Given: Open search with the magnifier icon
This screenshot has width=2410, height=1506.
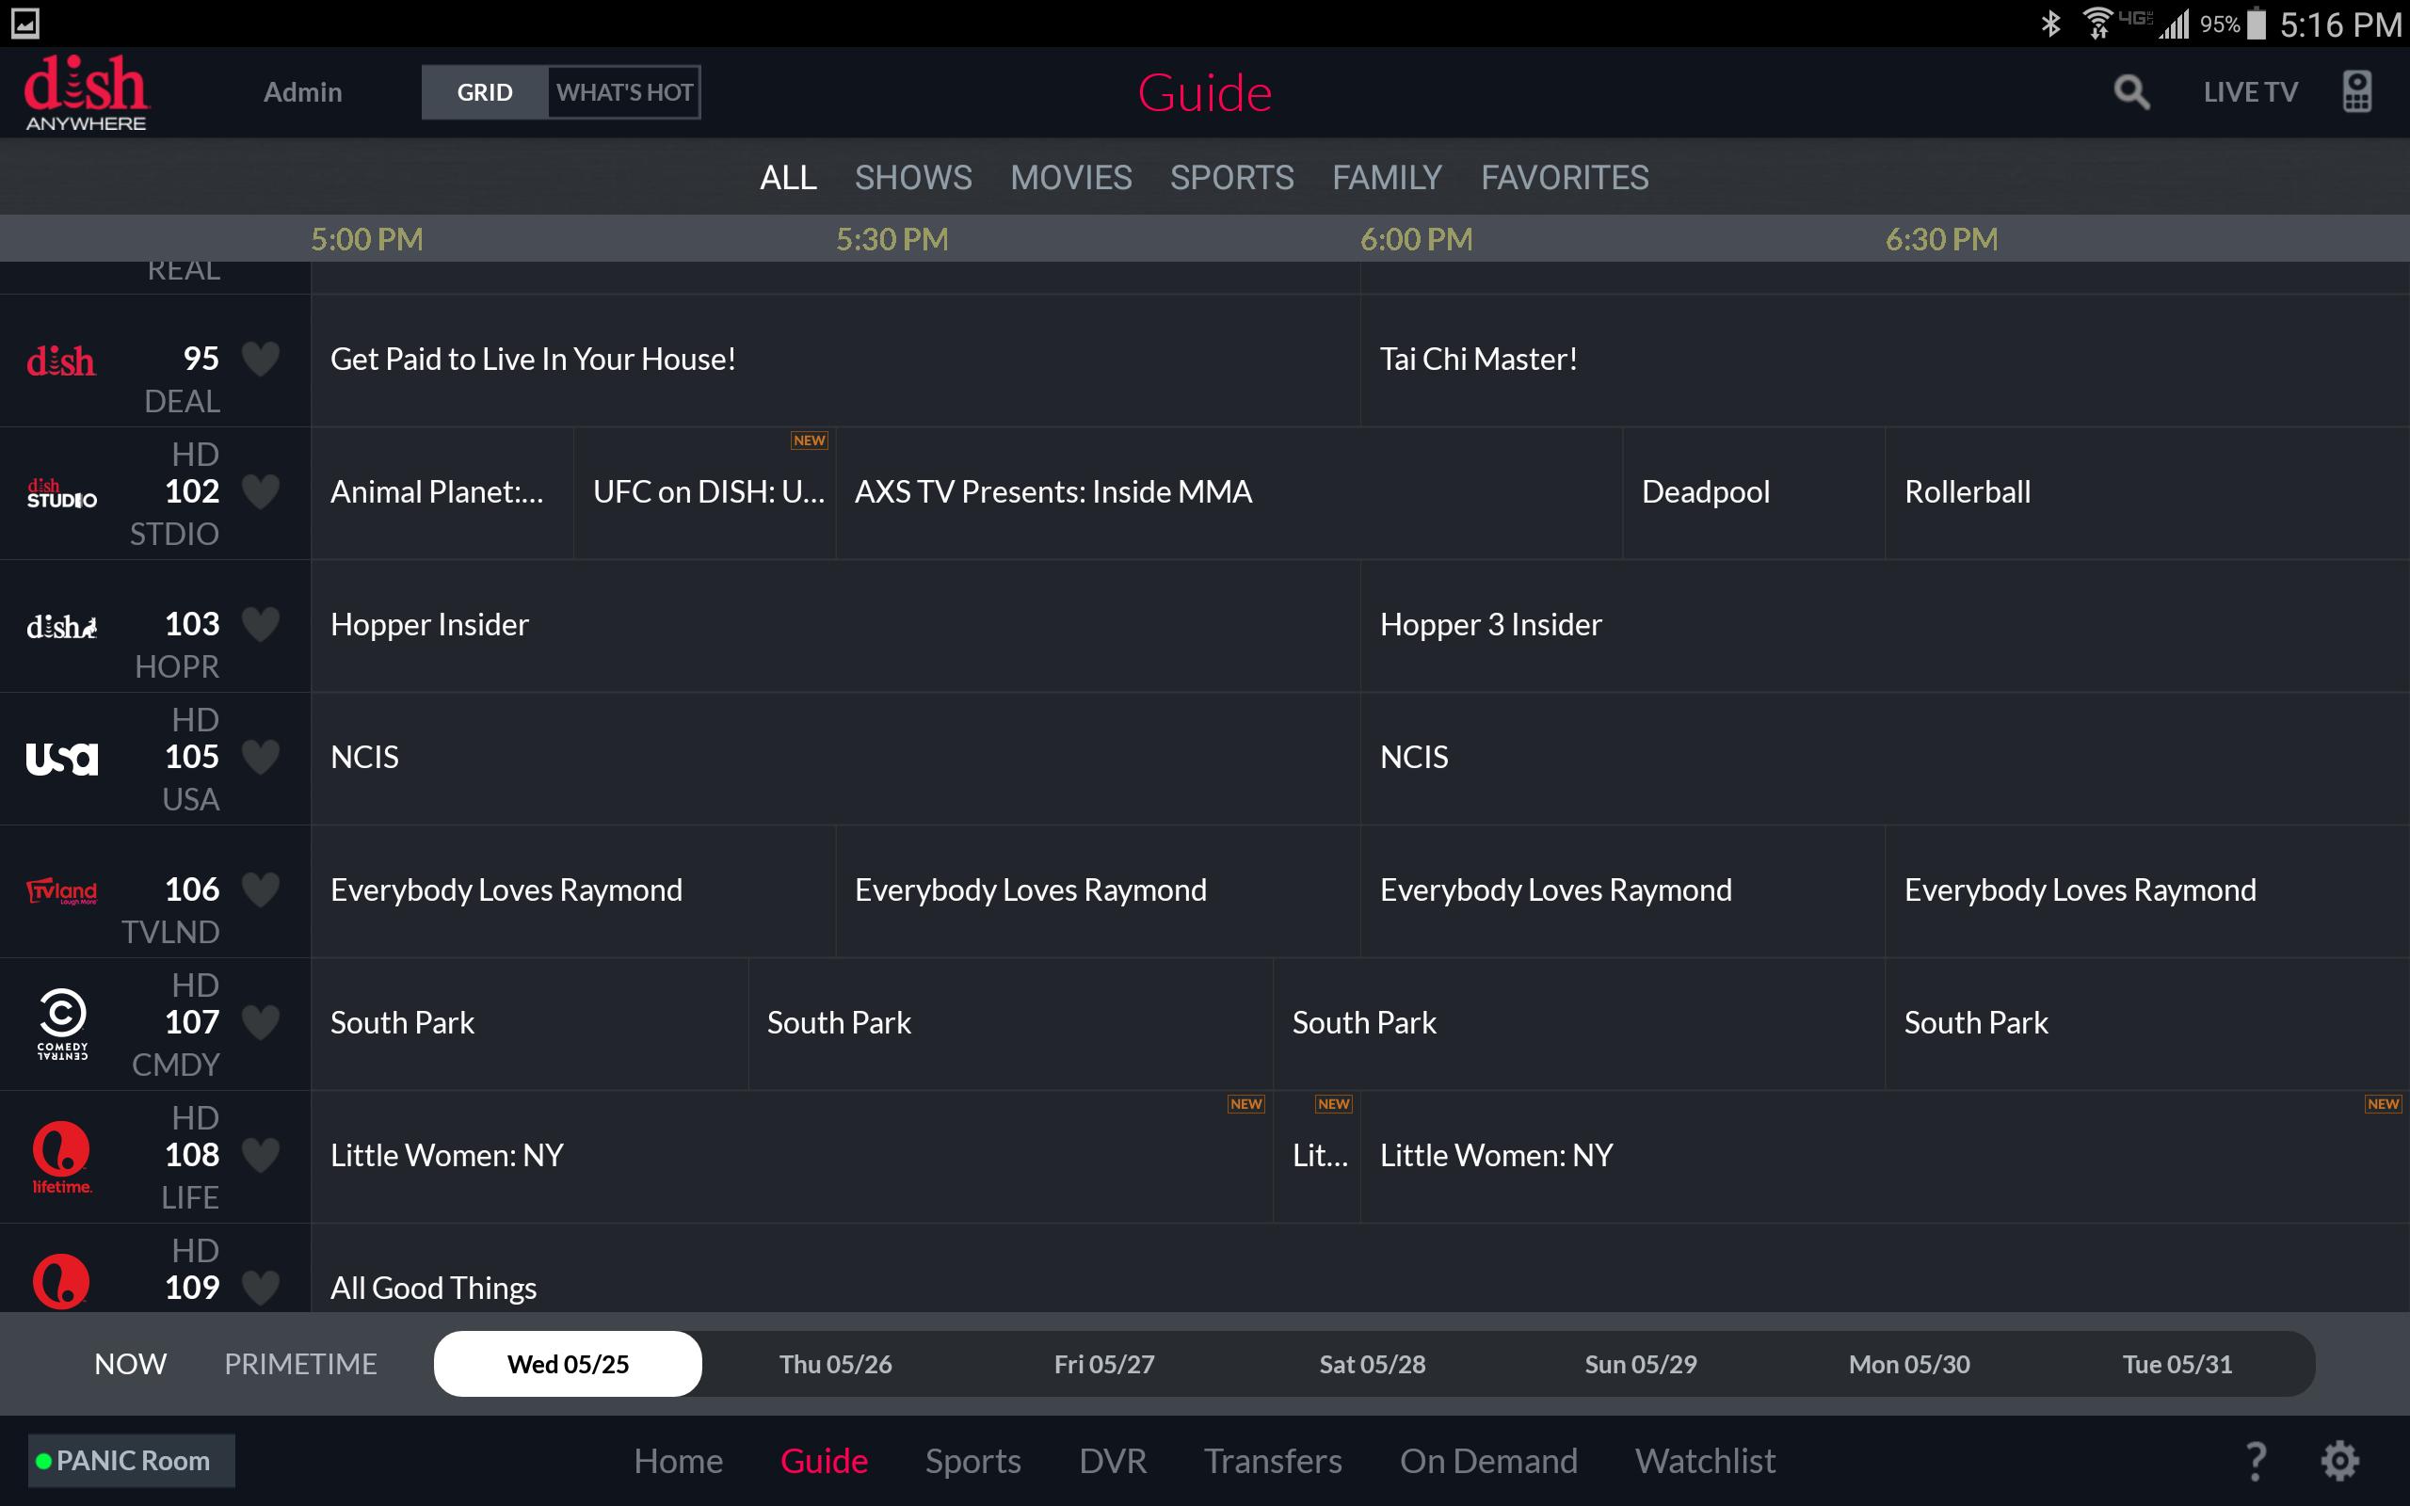Looking at the screenshot, I should 2130,92.
